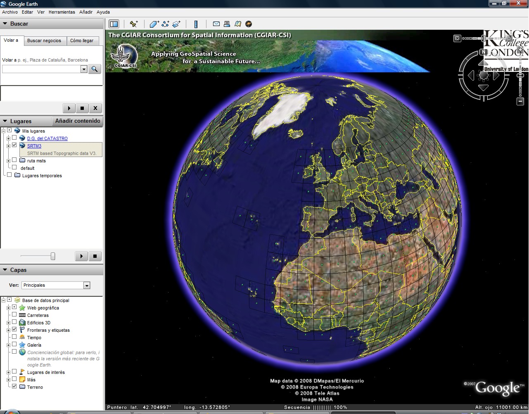Click the email envelope icon

pyautogui.click(x=216, y=24)
